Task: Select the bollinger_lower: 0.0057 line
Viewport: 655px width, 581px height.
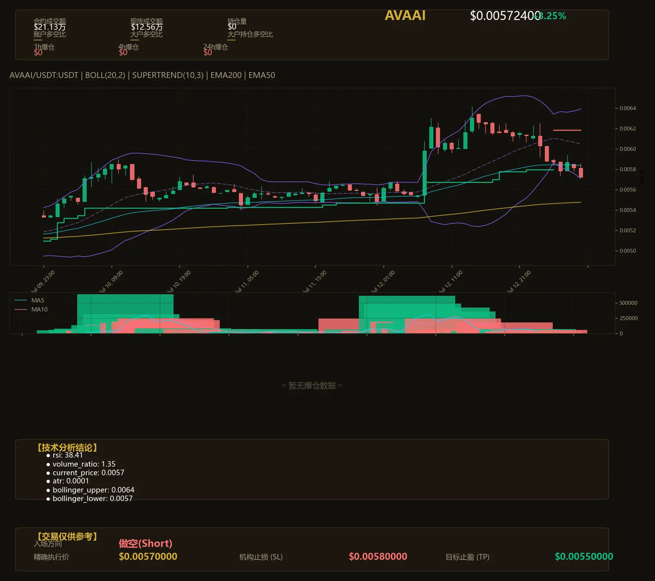Action: click(89, 499)
